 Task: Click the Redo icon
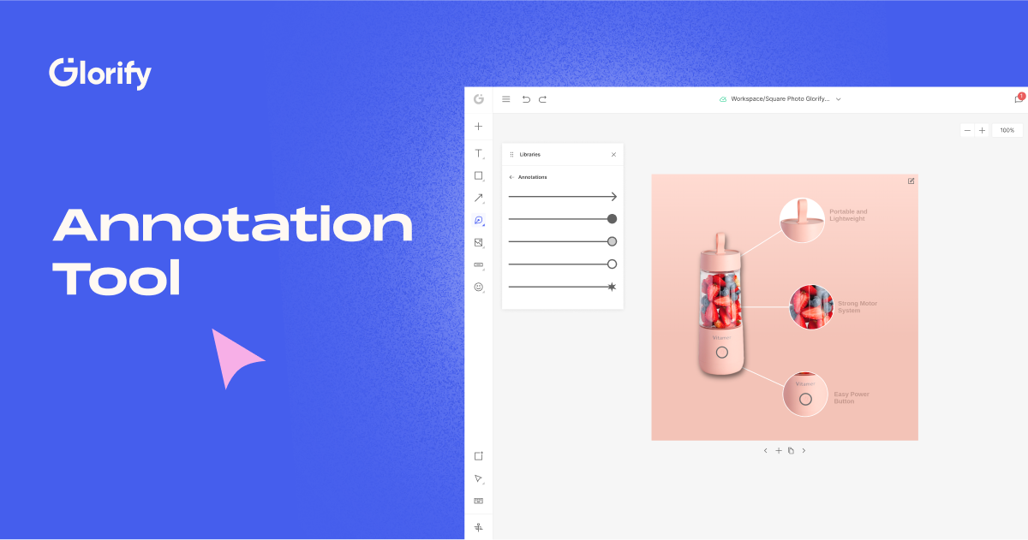coord(542,98)
